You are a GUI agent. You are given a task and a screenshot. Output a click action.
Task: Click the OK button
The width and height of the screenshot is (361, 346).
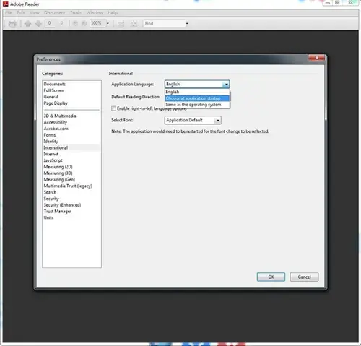point(271,277)
